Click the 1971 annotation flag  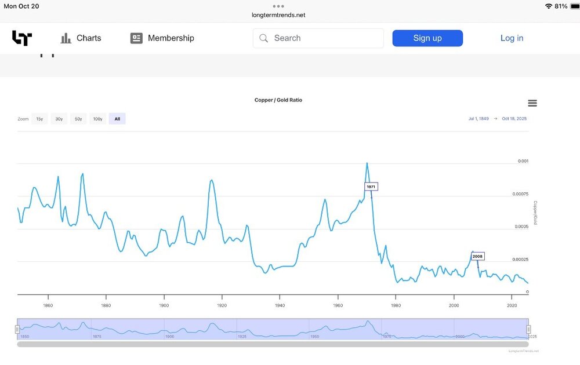tap(371, 187)
